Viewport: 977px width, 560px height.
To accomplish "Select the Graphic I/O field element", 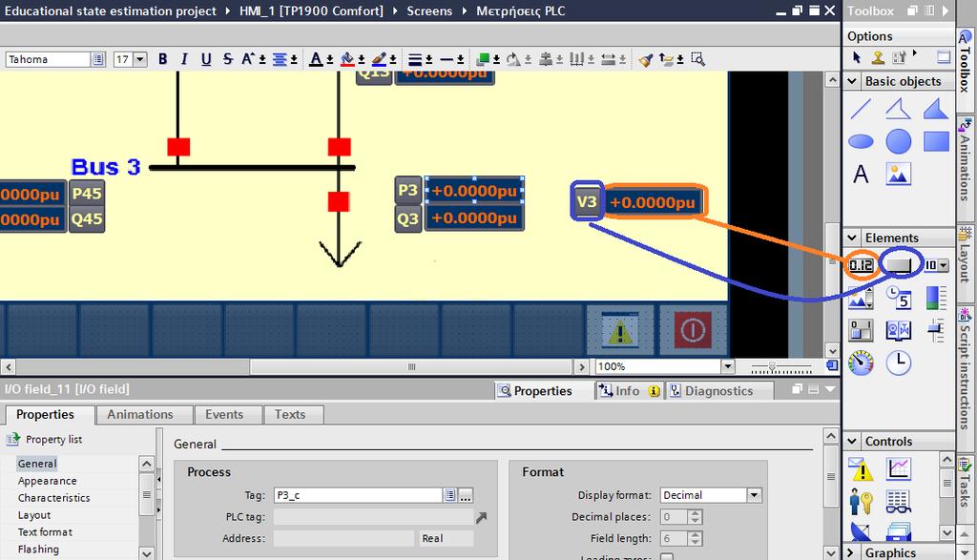I will click(x=861, y=299).
